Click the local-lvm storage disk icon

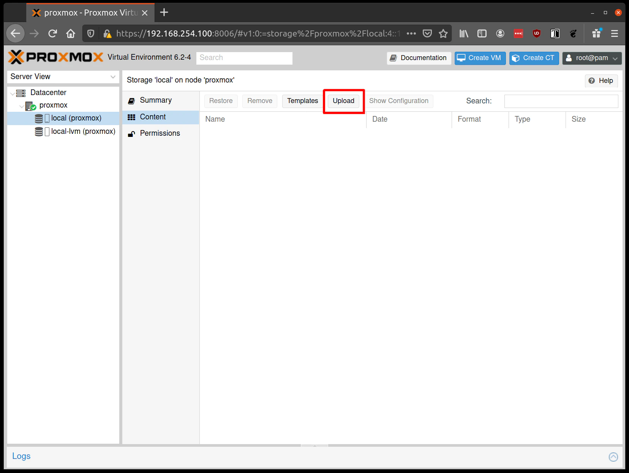coord(39,132)
